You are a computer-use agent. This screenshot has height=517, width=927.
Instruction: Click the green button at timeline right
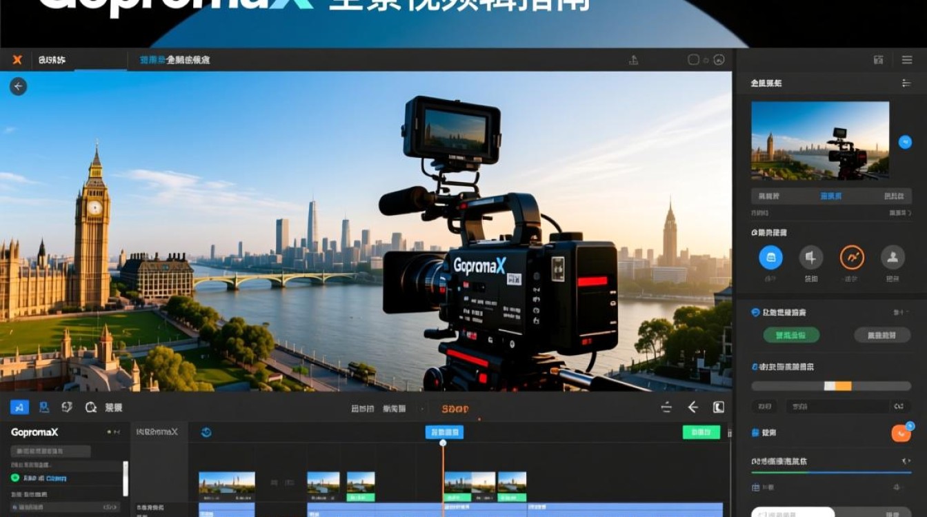pos(701,432)
